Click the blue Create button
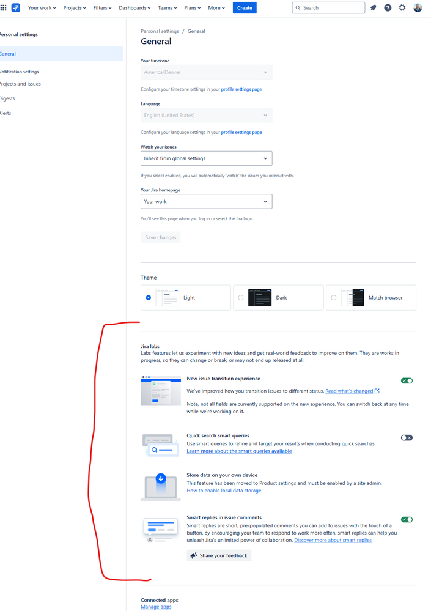Screen dimensions: 431x611 (x=245, y=8)
